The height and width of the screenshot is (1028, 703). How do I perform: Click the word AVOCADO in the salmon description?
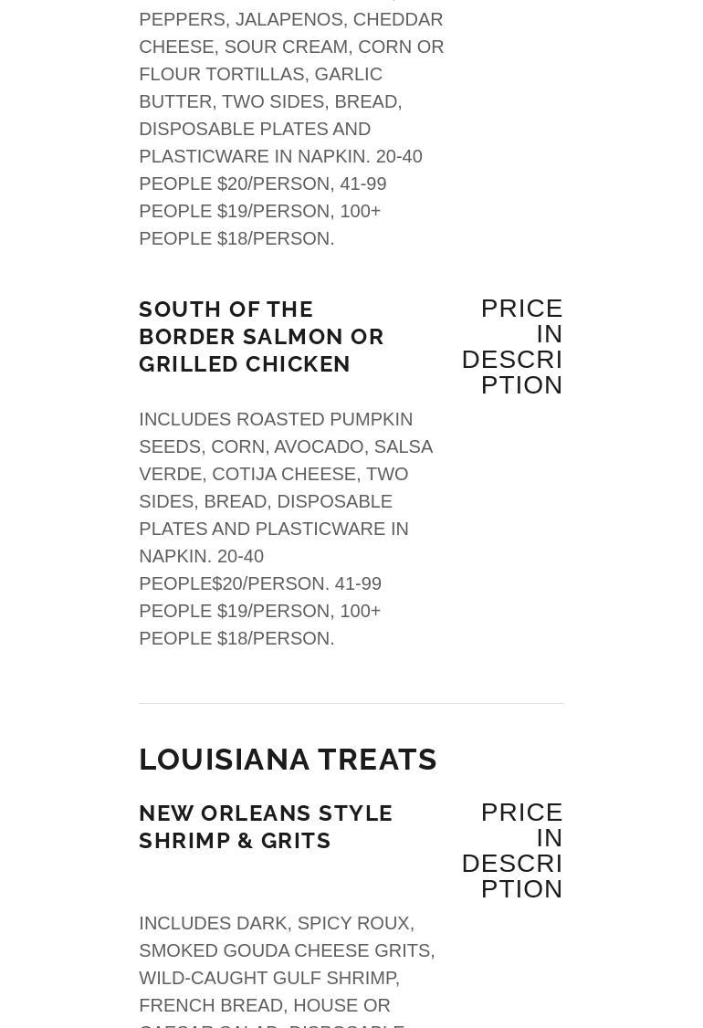pyautogui.click(x=319, y=446)
